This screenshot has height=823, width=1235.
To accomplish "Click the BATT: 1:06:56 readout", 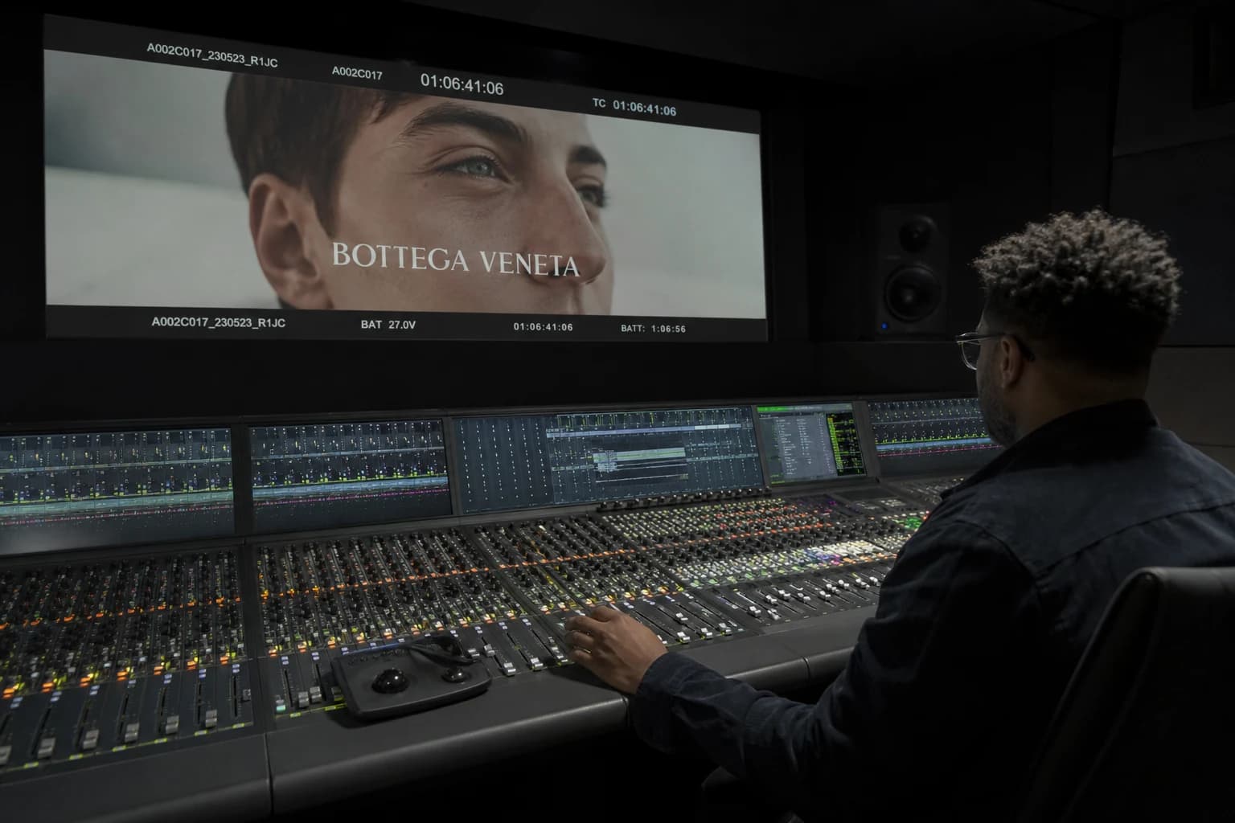I will click(x=653, y=328).
